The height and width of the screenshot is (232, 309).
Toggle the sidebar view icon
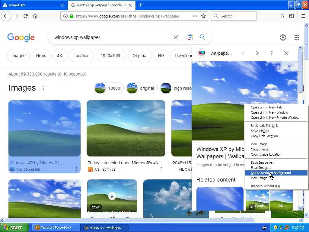pyautogui.click(x=291, y=16)
